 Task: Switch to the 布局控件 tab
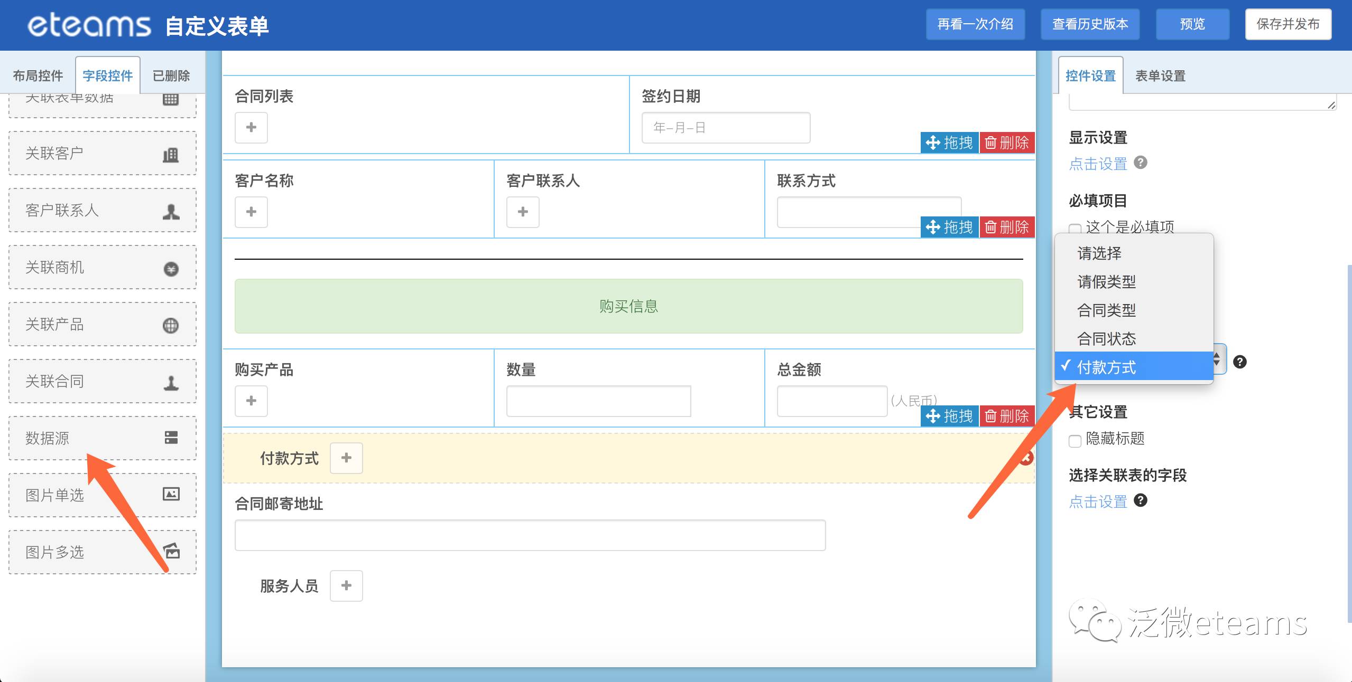pyautogui.click(x=38, y=76)
